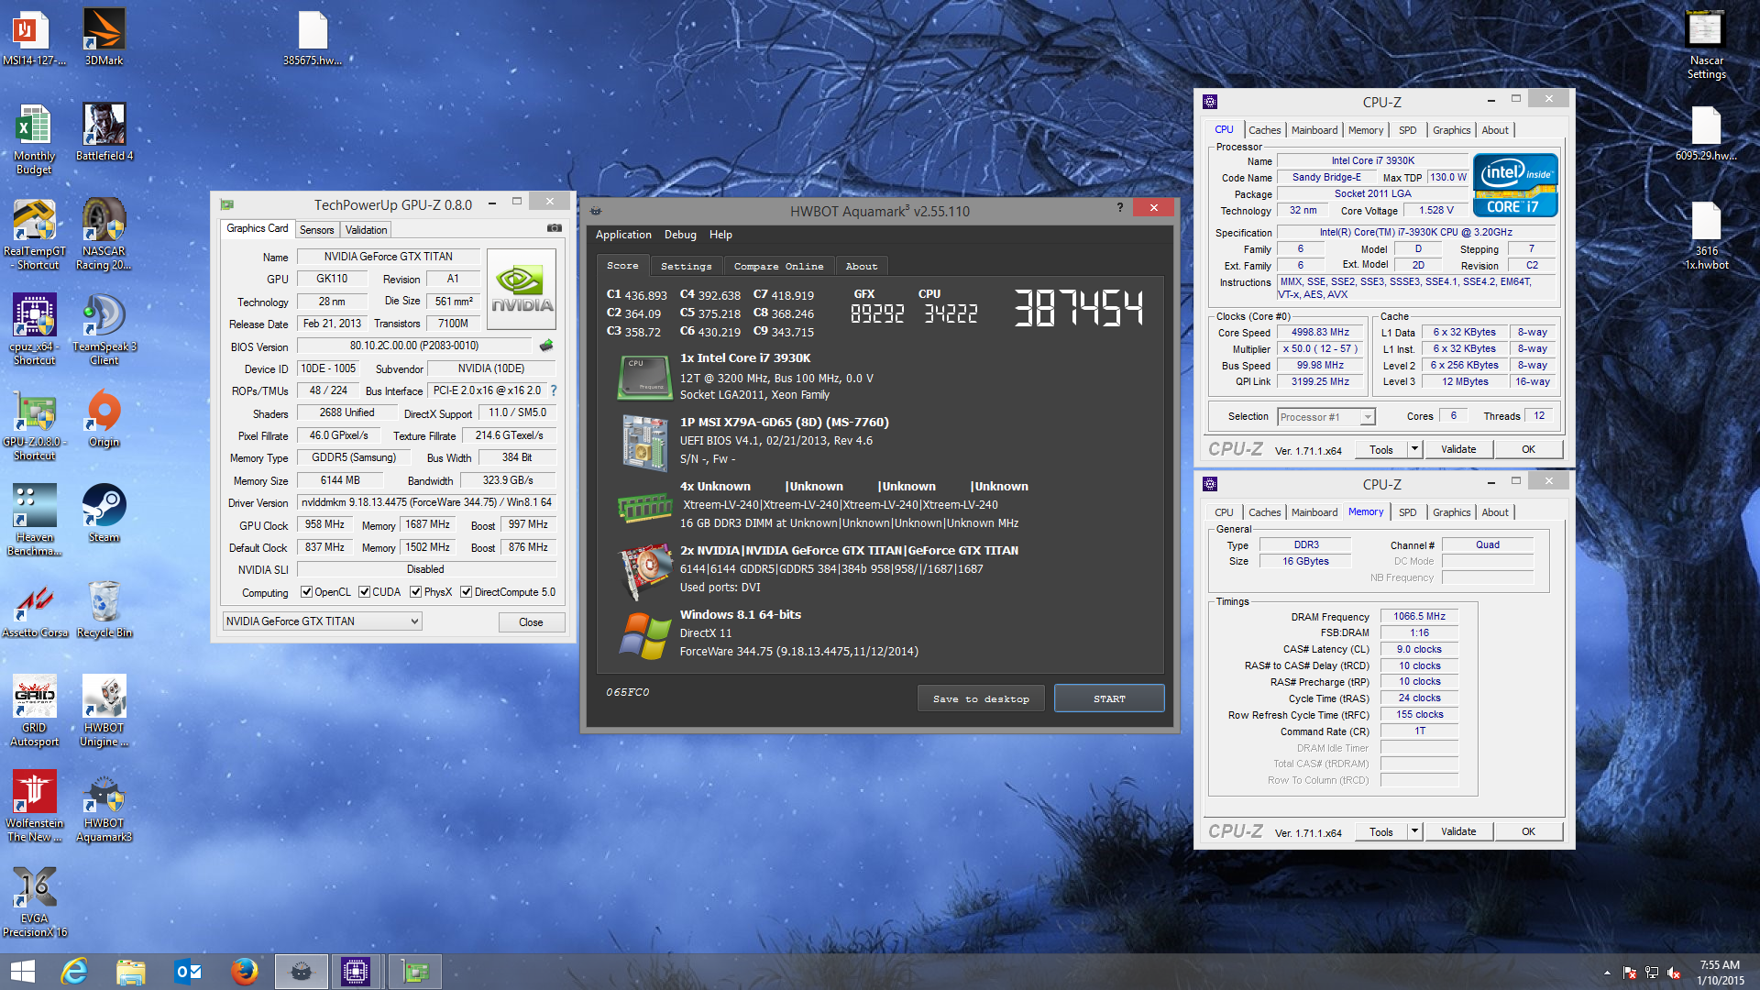The height and width of the screenshot is (990, 1760).
Task: Open the Heaven Benchmark desktop icon
Action: (35, 520)
